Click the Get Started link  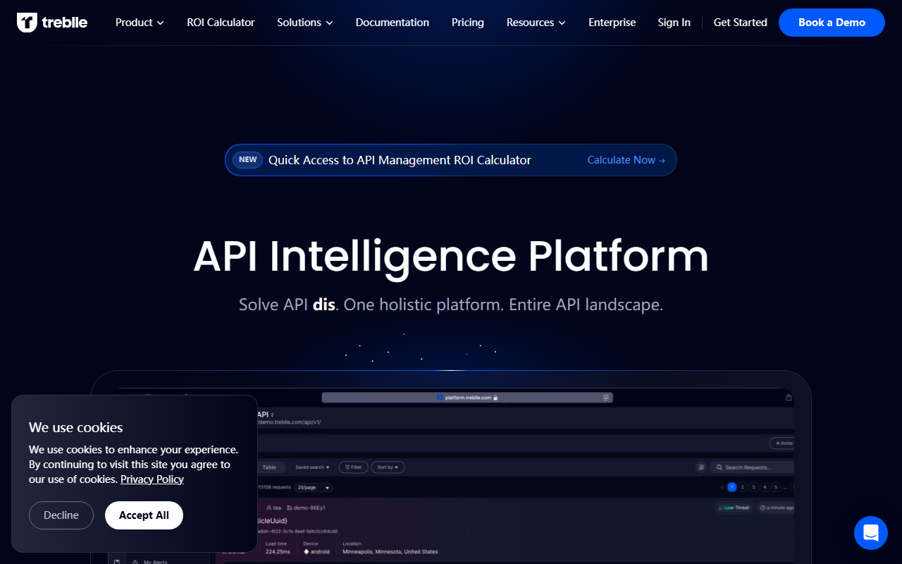741,23
